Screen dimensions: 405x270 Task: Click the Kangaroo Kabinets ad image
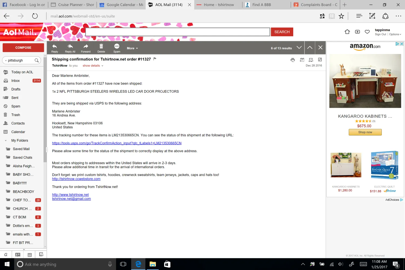(365, 81)
